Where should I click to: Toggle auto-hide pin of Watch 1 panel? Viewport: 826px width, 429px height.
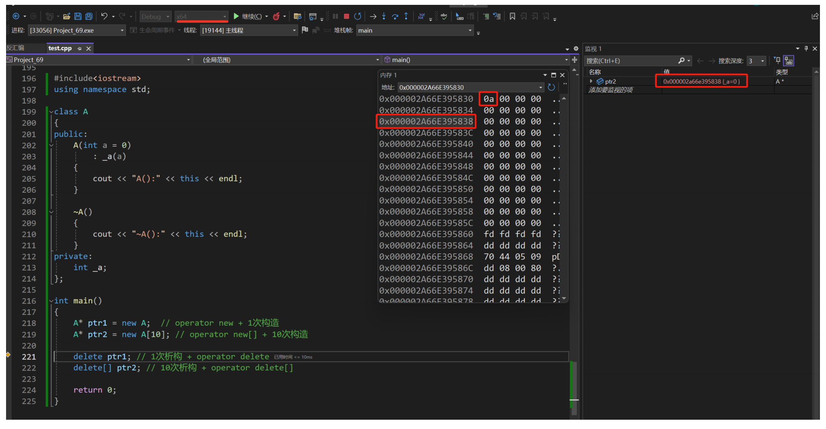tap(806, 48)
